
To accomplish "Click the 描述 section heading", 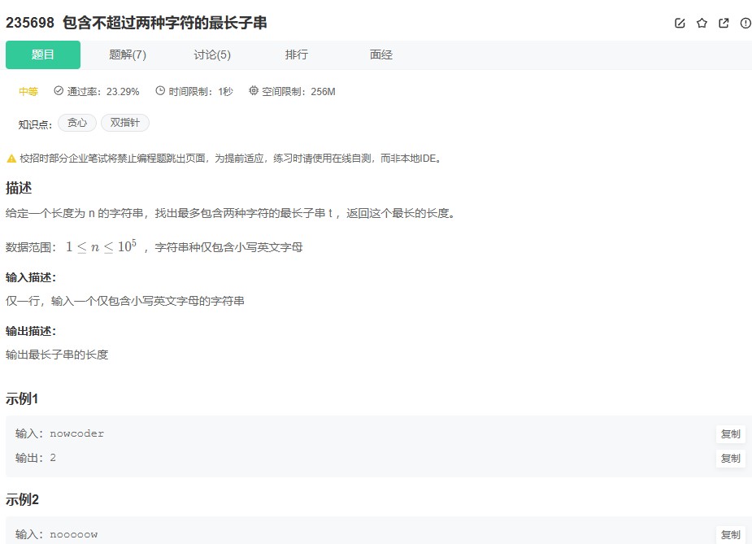I will click(x=19, y=188).
